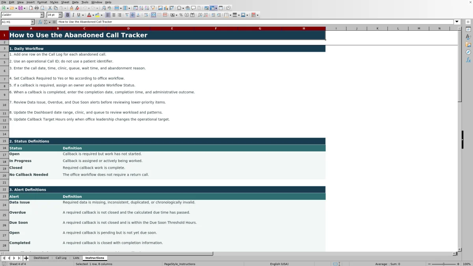The image size is (473, 266).
Task: Toggle Align Right
Action: tap(119, 15)
